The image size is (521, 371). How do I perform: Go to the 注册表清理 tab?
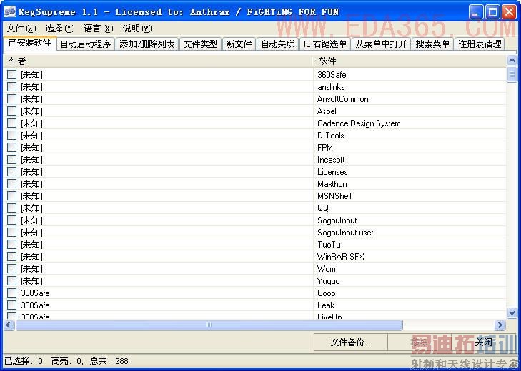pyautogui.click(x=480, y=44)
